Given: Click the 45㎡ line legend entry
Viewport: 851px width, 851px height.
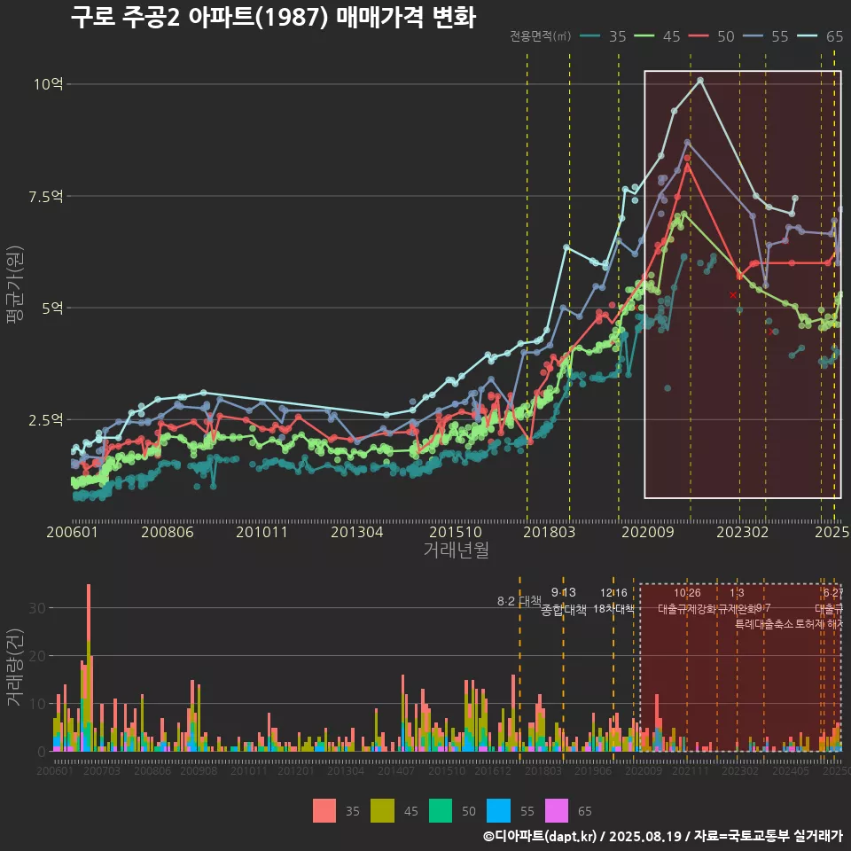Looking at the screenshot, I should [x=657, y=36].
